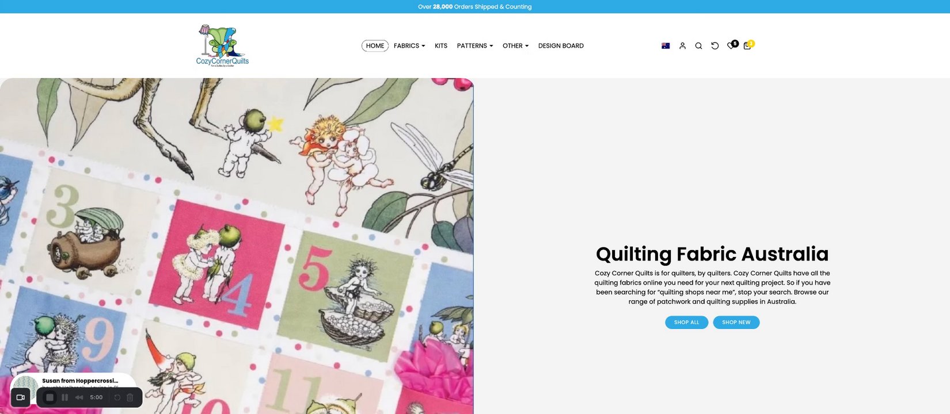The width and height of the screenshot is (950, 414).
Task: Toggle the camera in the recorder
Action: click(21, 397)
